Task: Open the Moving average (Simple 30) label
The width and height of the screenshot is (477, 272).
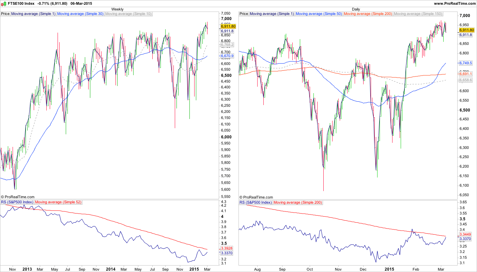Action: point(80,14)
